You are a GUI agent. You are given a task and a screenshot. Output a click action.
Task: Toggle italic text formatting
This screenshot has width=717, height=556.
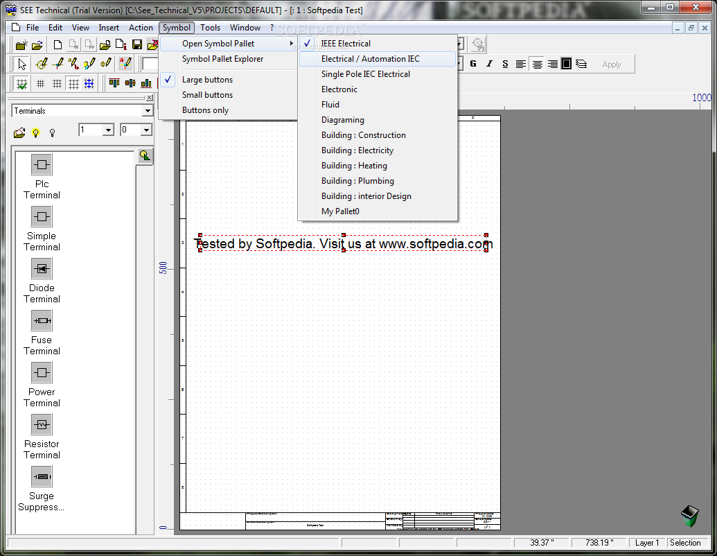[489, 64]
